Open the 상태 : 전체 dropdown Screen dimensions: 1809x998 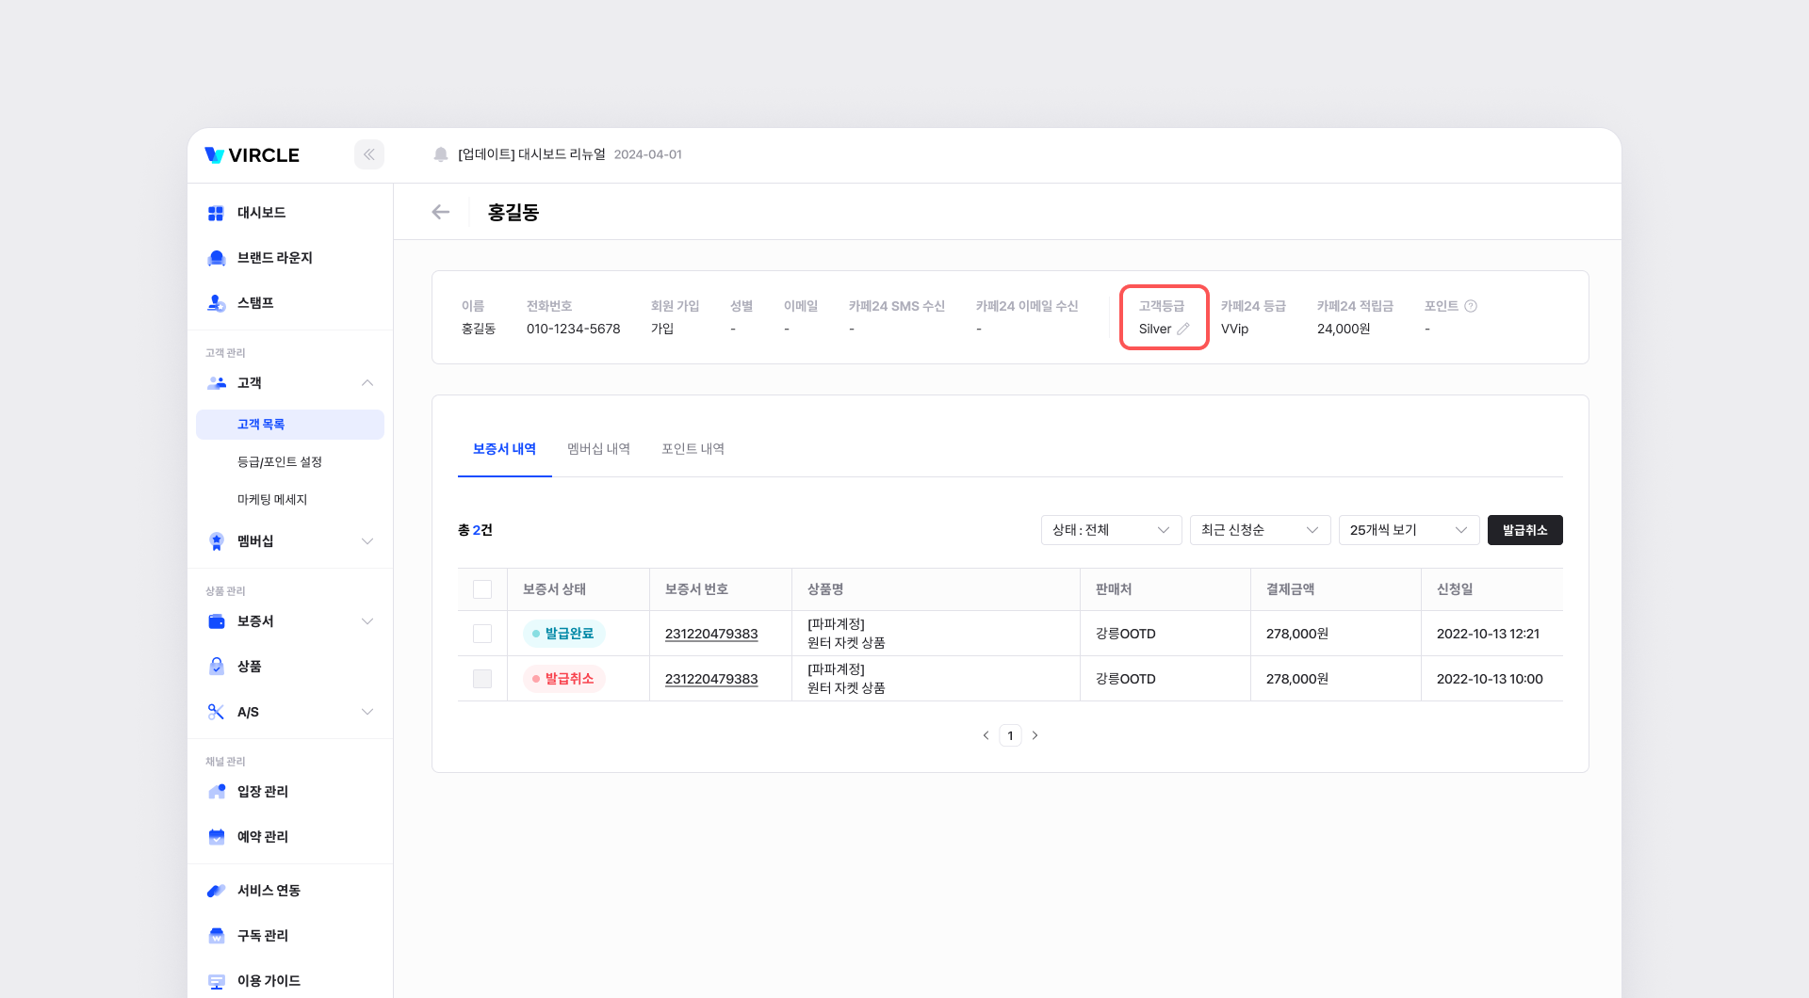tap(1111, 530)
